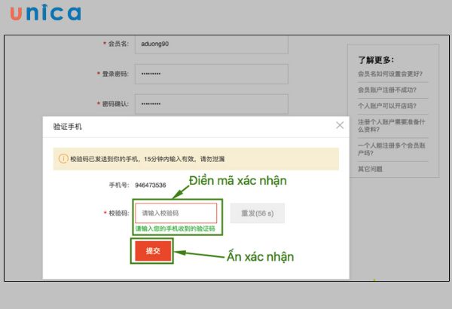Click the 密码确认 confirm password field
Screen dimensions: 452x309
211,103
